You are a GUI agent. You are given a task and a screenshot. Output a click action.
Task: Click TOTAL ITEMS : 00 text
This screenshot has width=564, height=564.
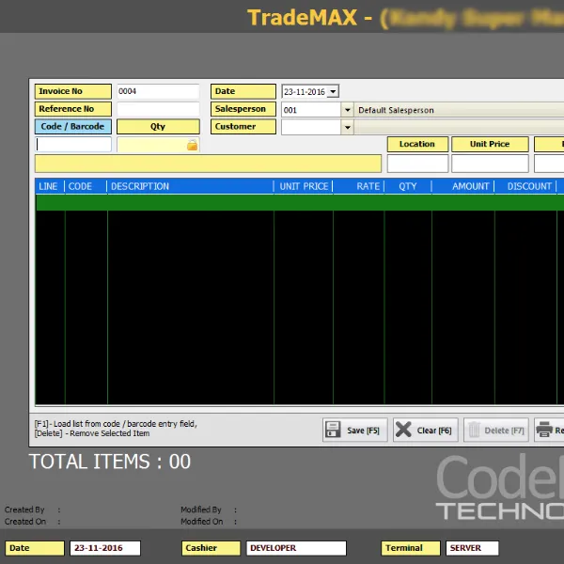110,462
